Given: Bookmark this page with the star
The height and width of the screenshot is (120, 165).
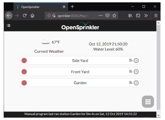Looking at the screenshot, I should tap(114, 16).
